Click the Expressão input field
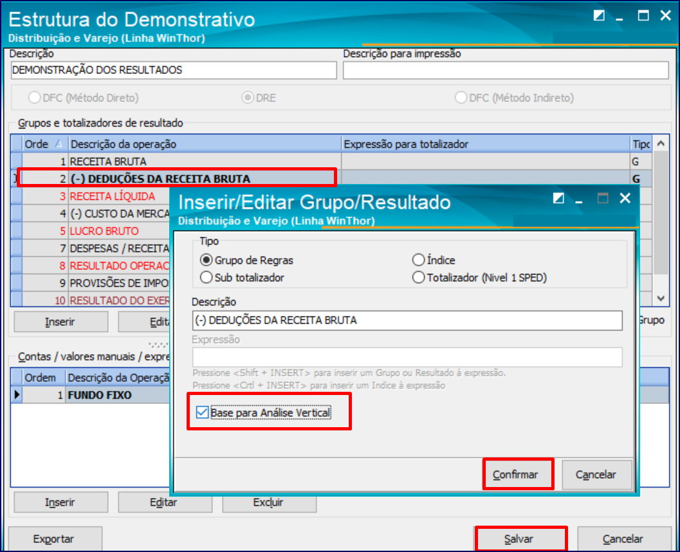Image resolution: width=680 pixels, height=552 pixels. tap(407, 357)
